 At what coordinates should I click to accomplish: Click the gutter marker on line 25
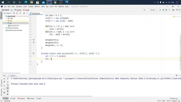[x=33, y=53]
